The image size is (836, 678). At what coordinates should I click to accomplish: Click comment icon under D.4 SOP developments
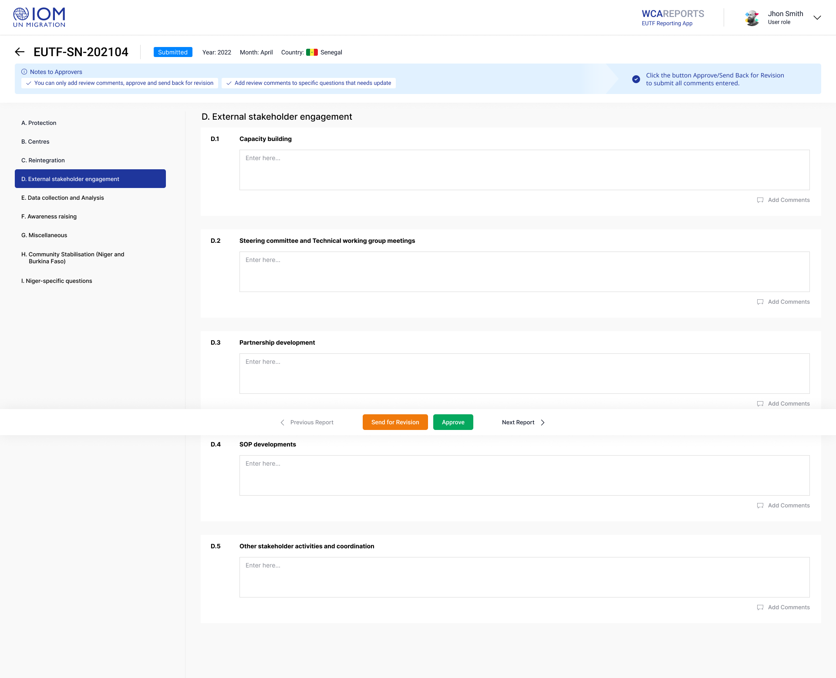[760, 506]
